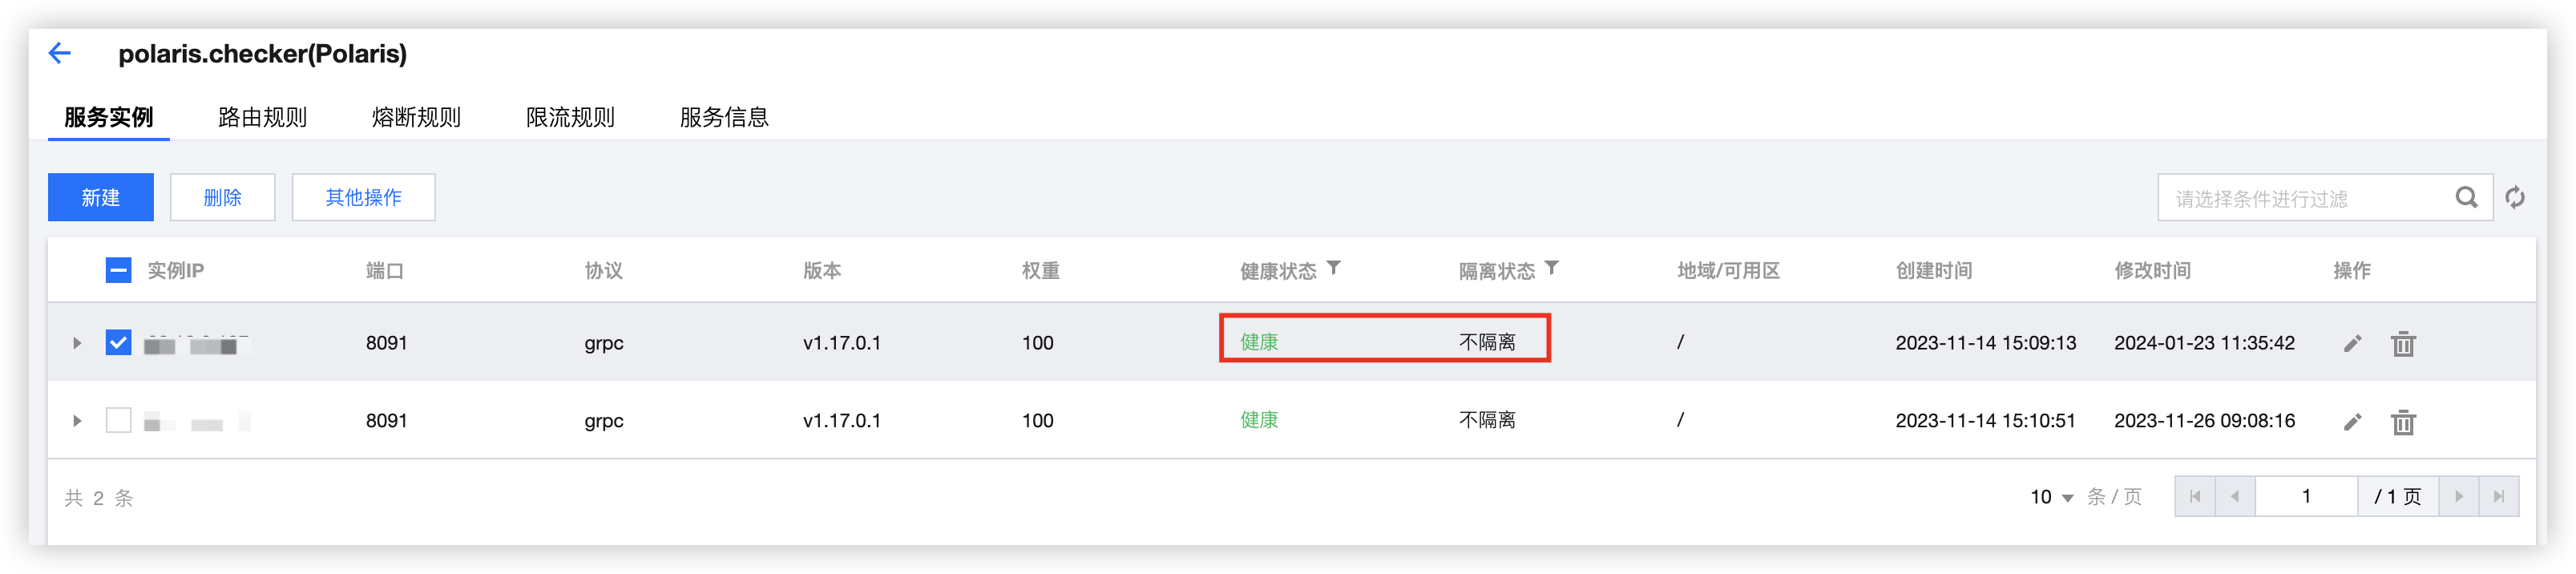Switch to the 路由规则 tab
This screenshot has width=2576, height=574.
point(262,117)
